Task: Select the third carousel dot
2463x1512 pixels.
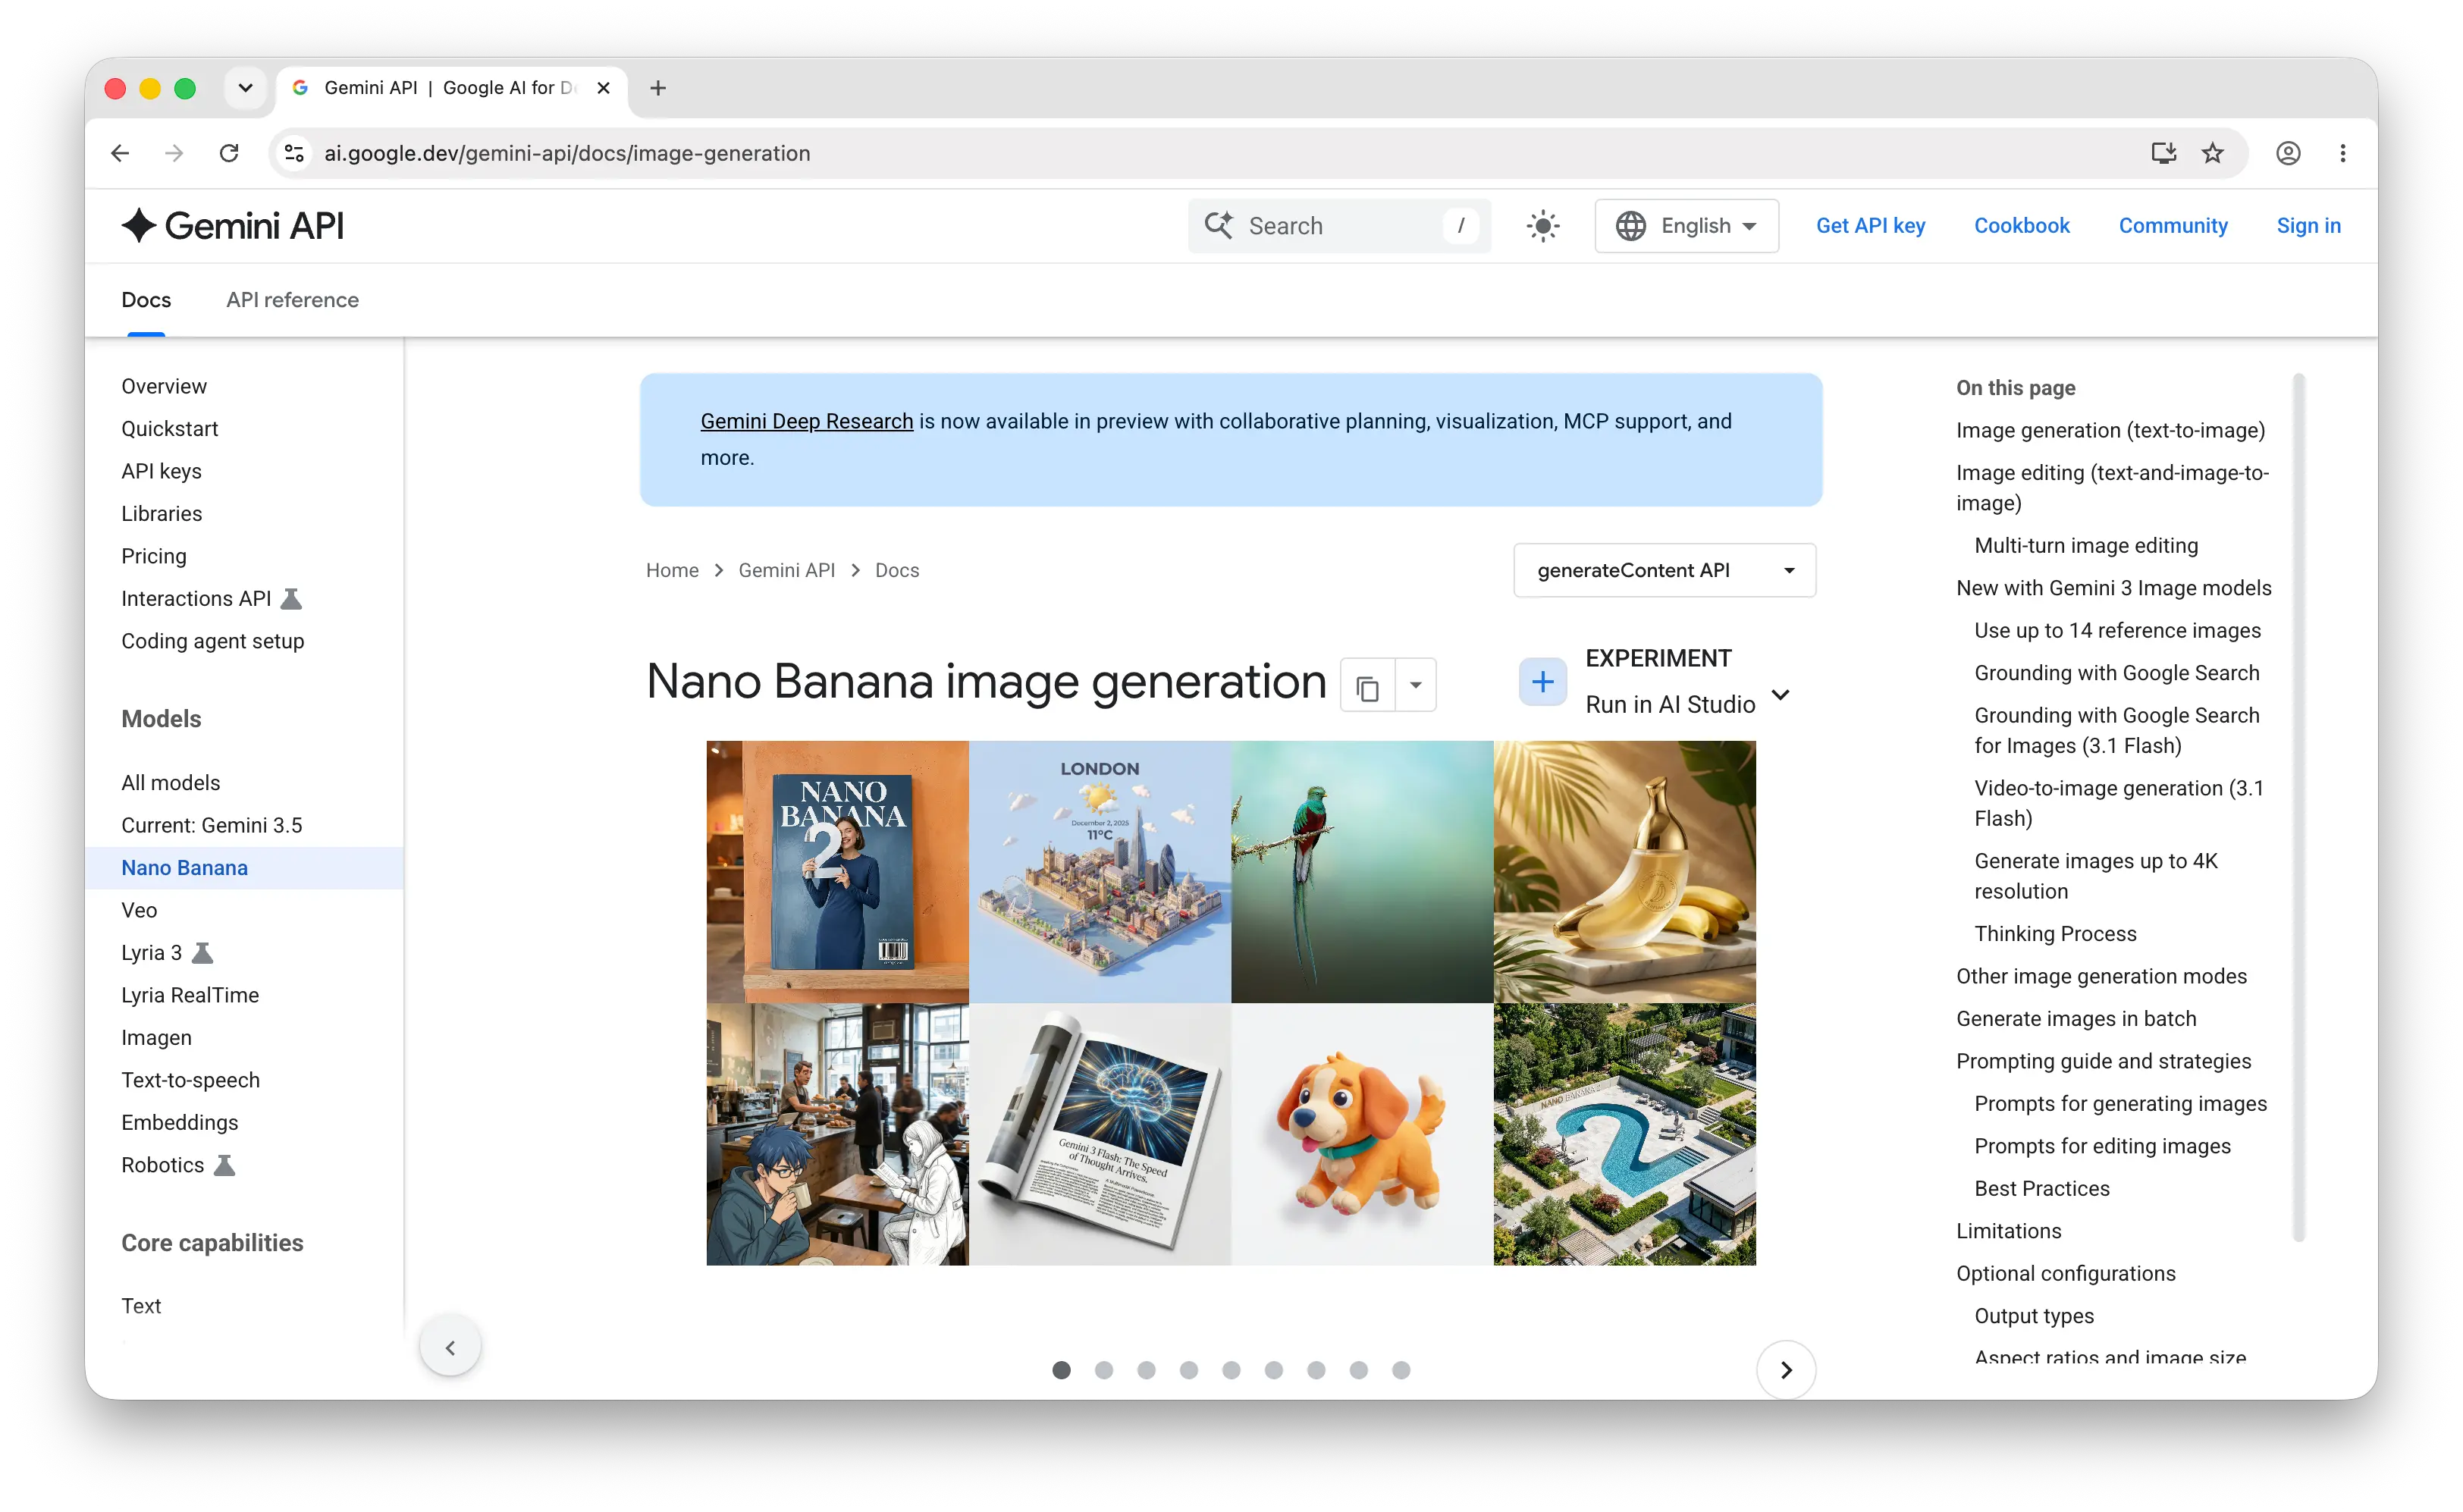Action: tap(1146, 1370)
